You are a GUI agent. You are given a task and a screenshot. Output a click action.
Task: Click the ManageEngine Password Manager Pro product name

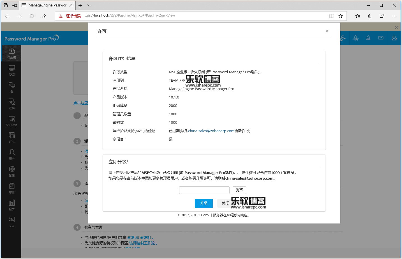(x=201, y=89)
